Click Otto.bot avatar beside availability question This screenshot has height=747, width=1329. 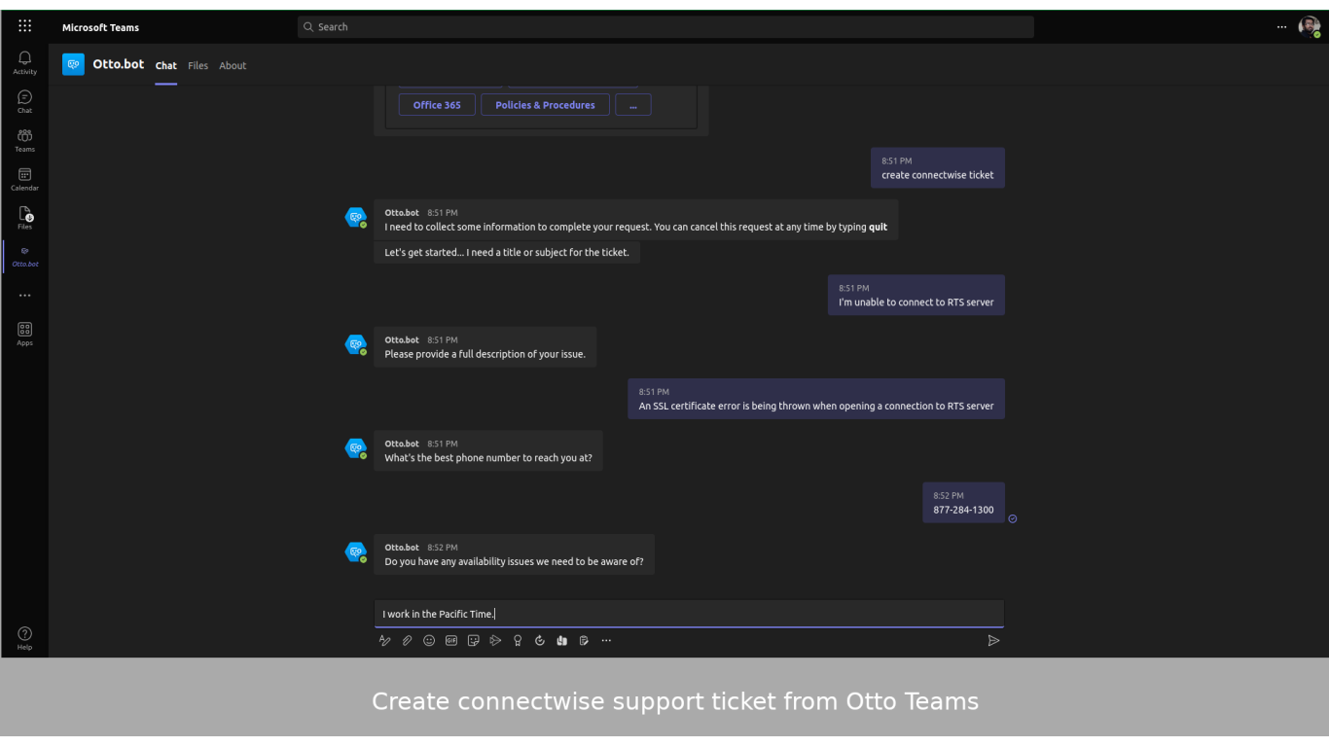(x=356, y=551)
